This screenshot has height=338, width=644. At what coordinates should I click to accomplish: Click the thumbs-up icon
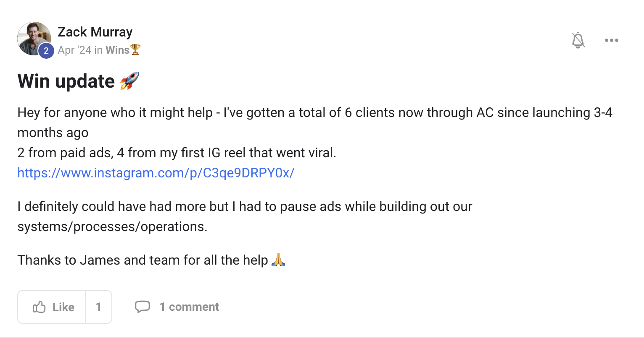pyautogui.click(x=39, y=307)
